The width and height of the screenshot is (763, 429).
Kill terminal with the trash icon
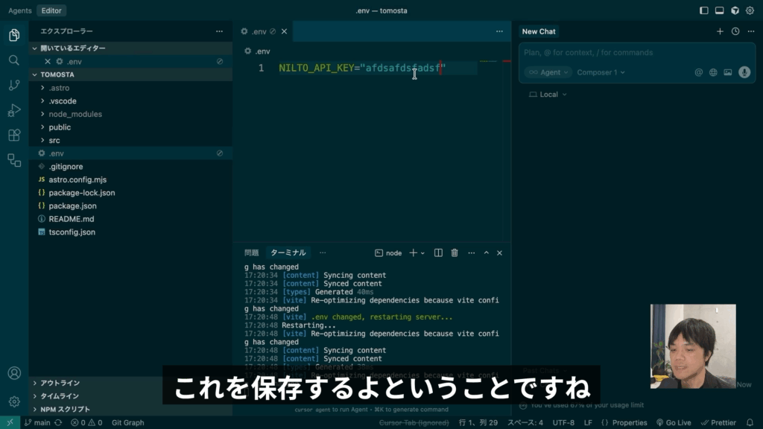point(455,253)
